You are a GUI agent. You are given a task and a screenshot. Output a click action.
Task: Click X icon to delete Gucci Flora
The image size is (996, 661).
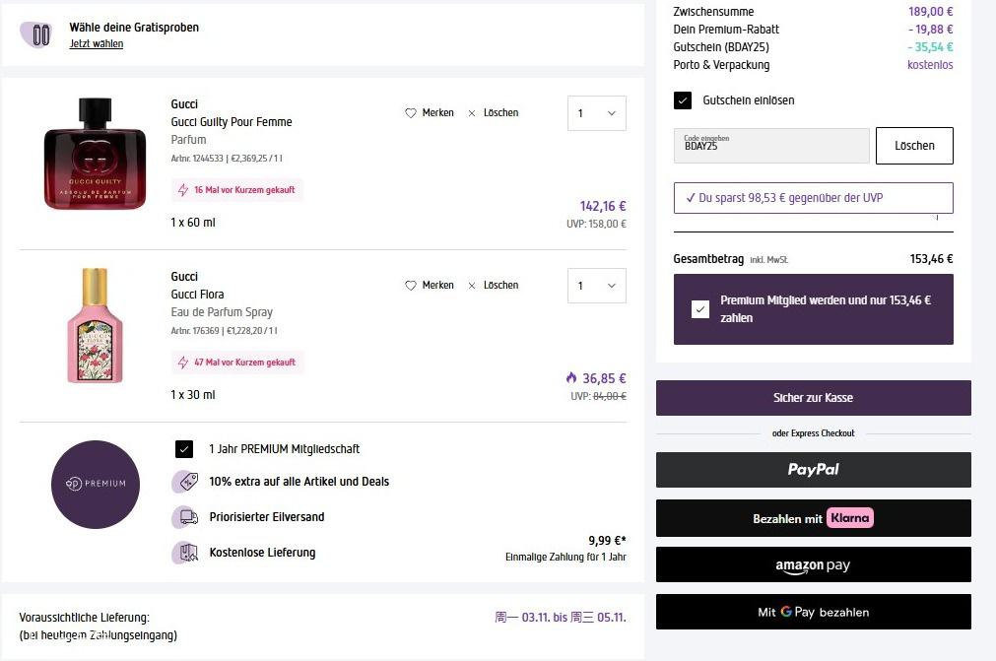pyautogui.click(x=472, y=286)
